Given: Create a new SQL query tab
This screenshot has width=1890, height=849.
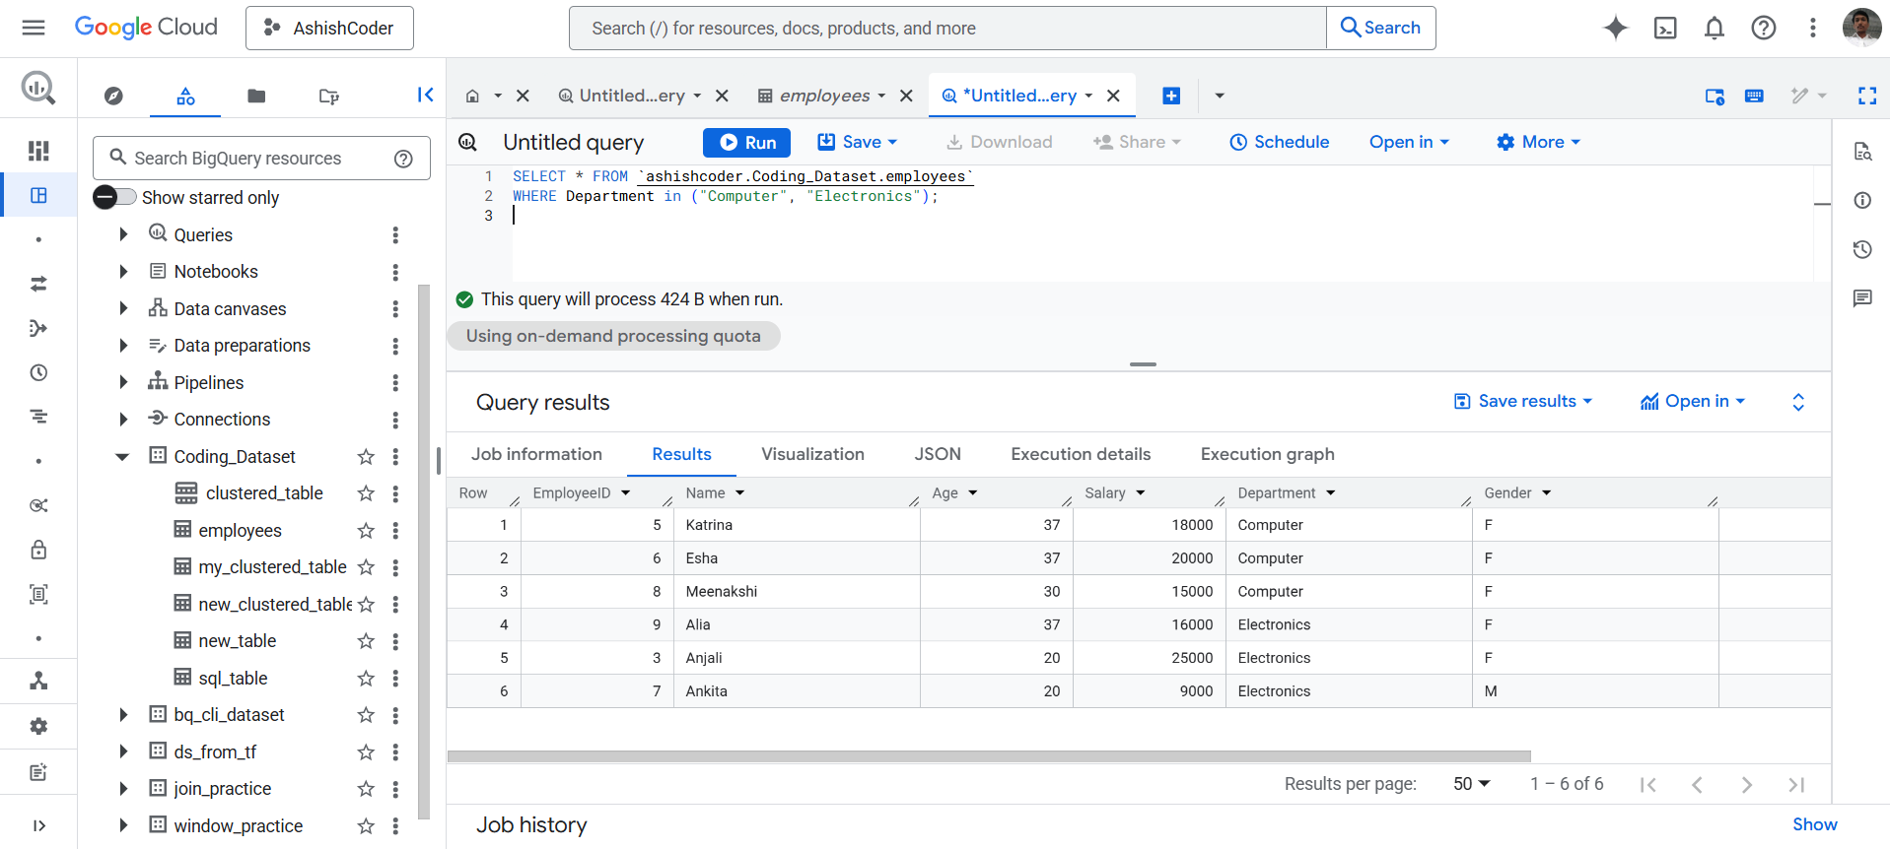Looking at the screenshot, I should click(x=1171, y=96).
